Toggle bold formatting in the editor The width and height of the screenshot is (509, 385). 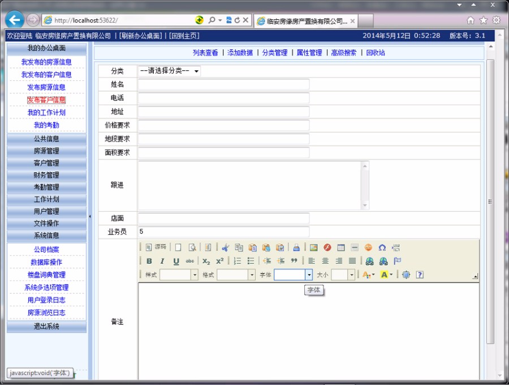[149, 261]
